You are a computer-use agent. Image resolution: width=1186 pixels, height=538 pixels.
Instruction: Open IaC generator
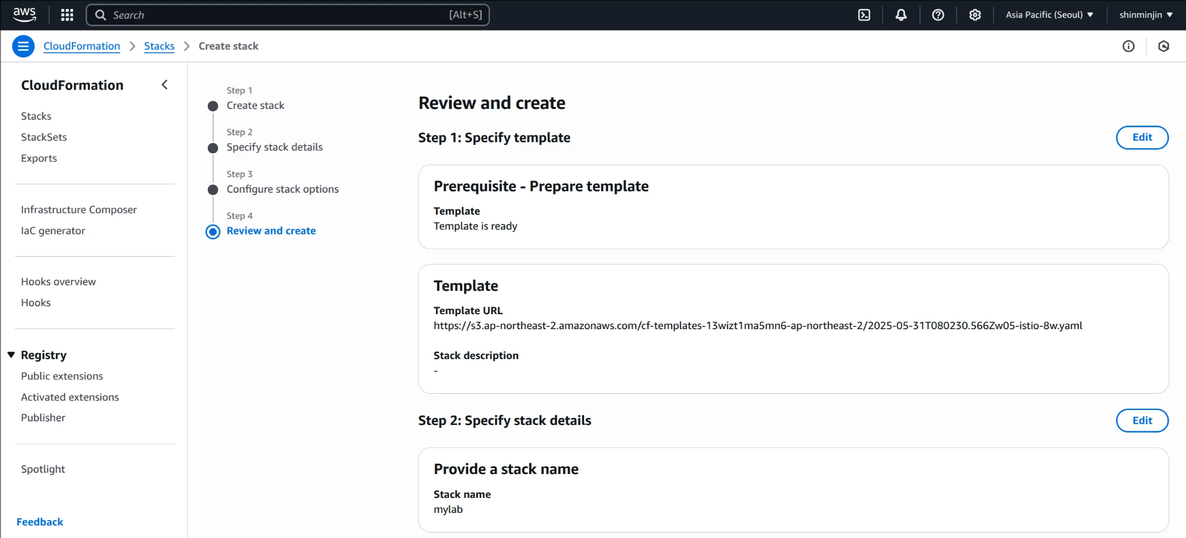tap(53, 230)
